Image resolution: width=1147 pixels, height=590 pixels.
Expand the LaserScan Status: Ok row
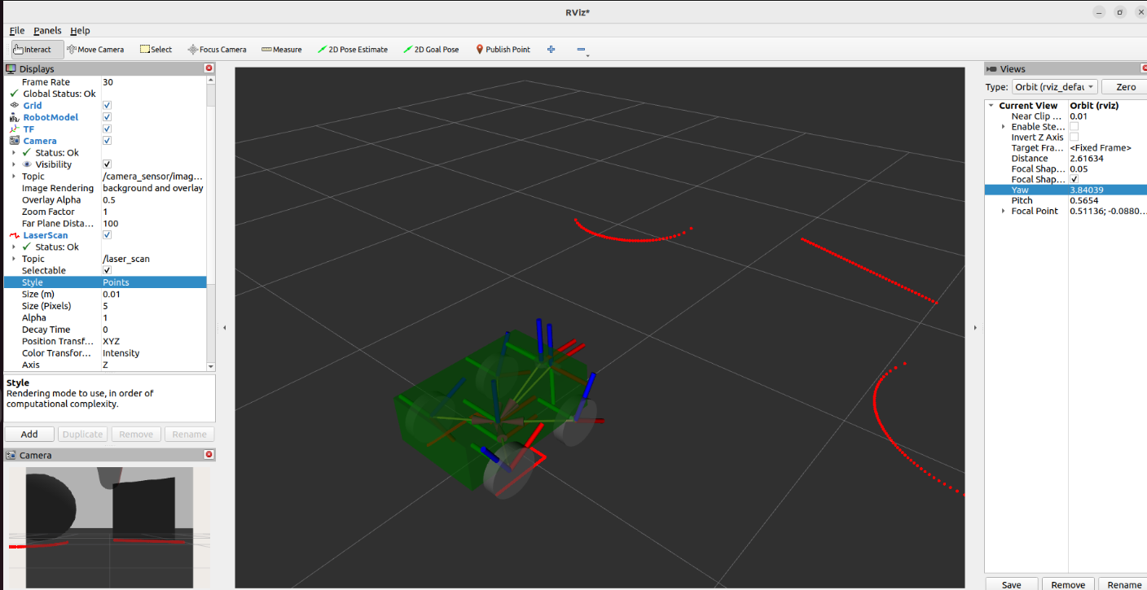click(x=14, y=247)
